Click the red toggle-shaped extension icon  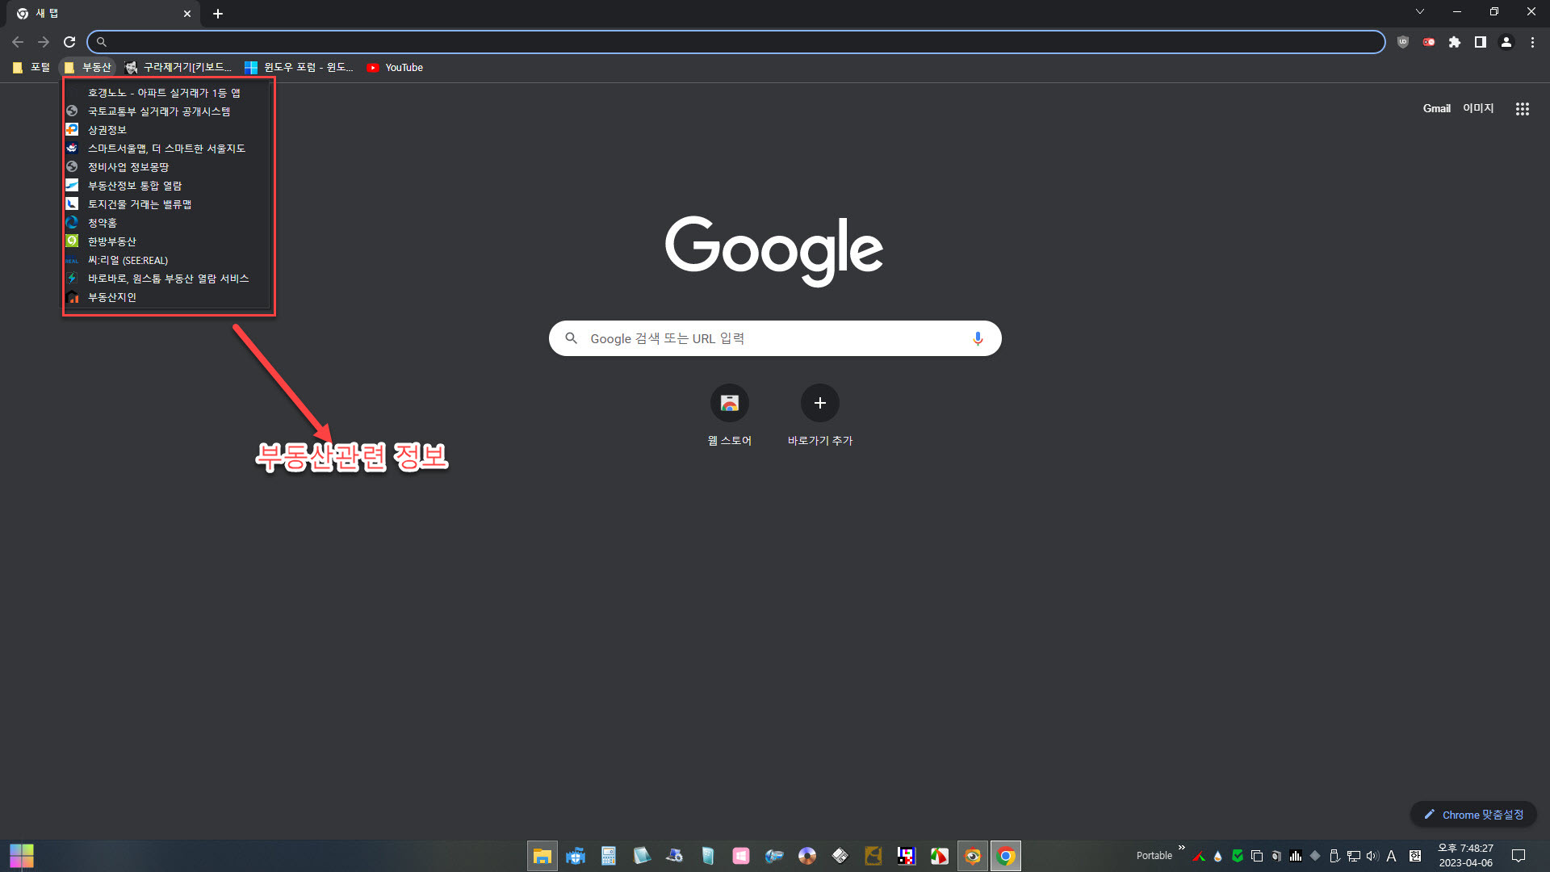1429,42
